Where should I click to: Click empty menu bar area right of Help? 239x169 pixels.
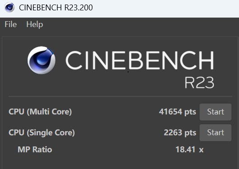click(140, 25)
